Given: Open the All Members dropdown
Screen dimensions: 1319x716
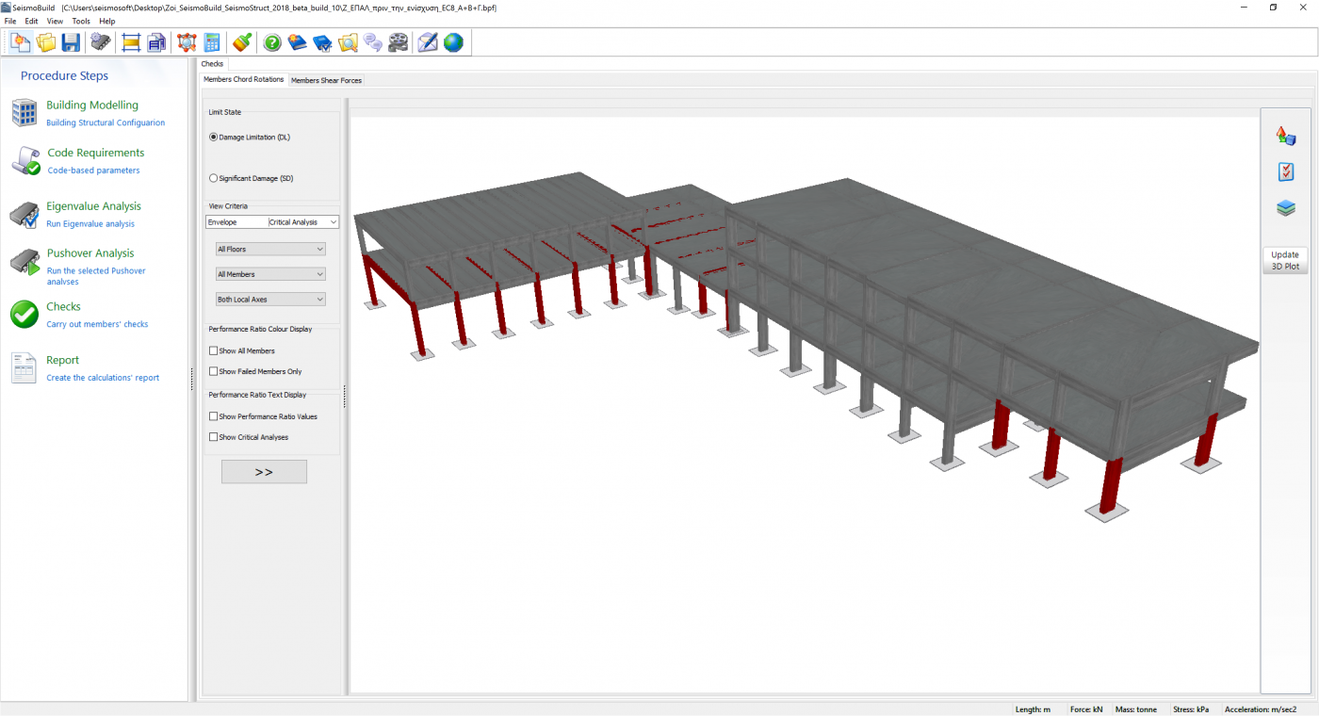Looking at the screenshot, I should 270,274.
